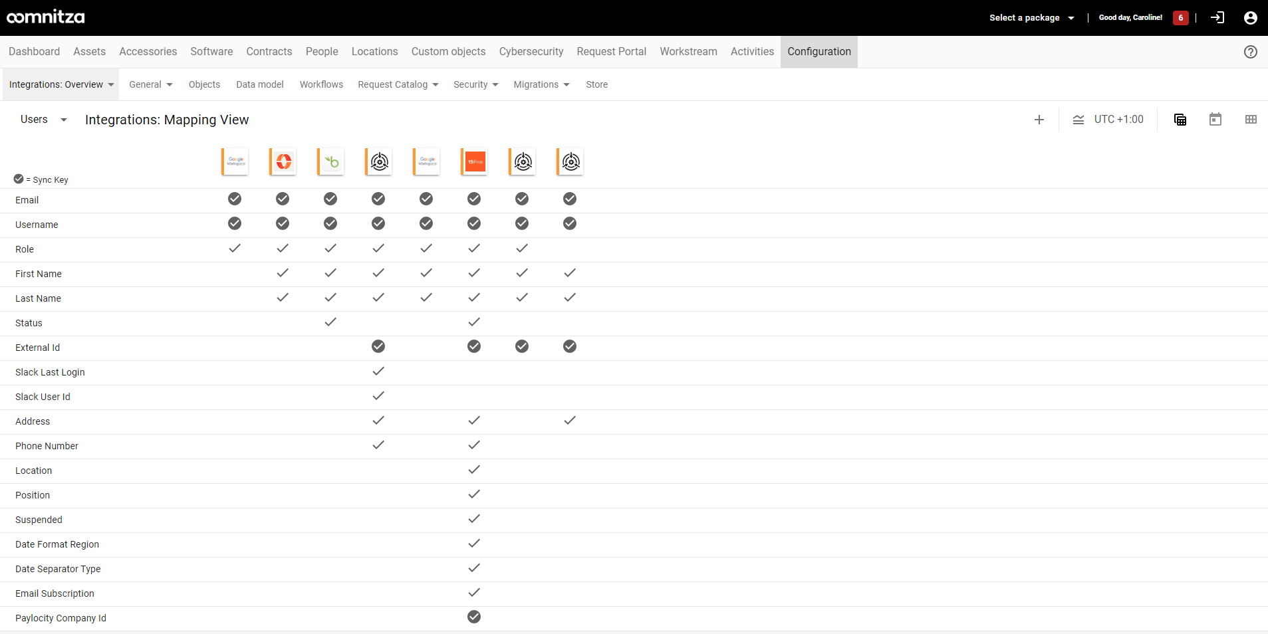This screenshot has width=1268, height=634.
Task: Switch to the grid view icon
Action: (1250, 120)
